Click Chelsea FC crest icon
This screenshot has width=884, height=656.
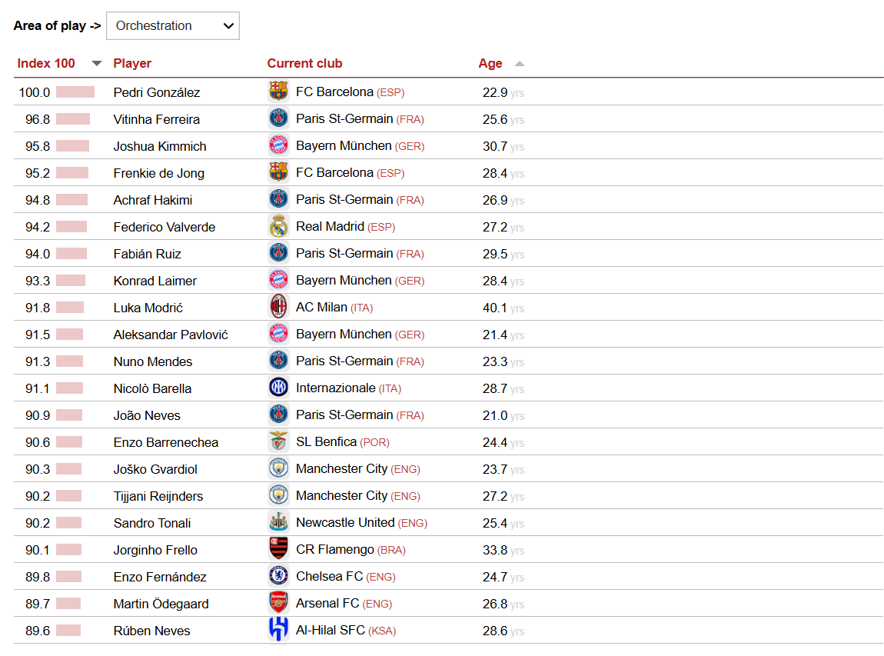pos(278,576)
